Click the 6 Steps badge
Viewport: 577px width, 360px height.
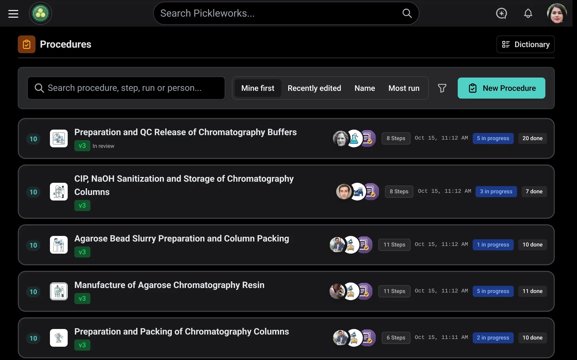(x=396, y=338)
